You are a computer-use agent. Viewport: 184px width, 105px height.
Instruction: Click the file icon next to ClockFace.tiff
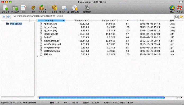point(41,34)
